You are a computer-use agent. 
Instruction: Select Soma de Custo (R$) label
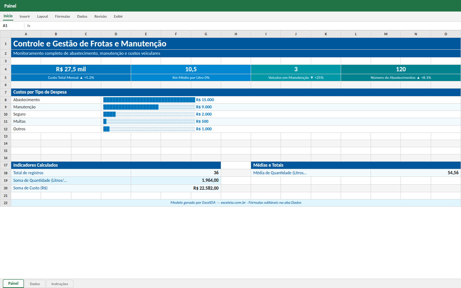pyautogui.click(x=71, y=188)
